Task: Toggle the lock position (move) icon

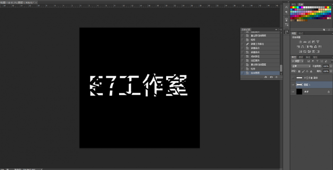Action: (x=307, y=71)
